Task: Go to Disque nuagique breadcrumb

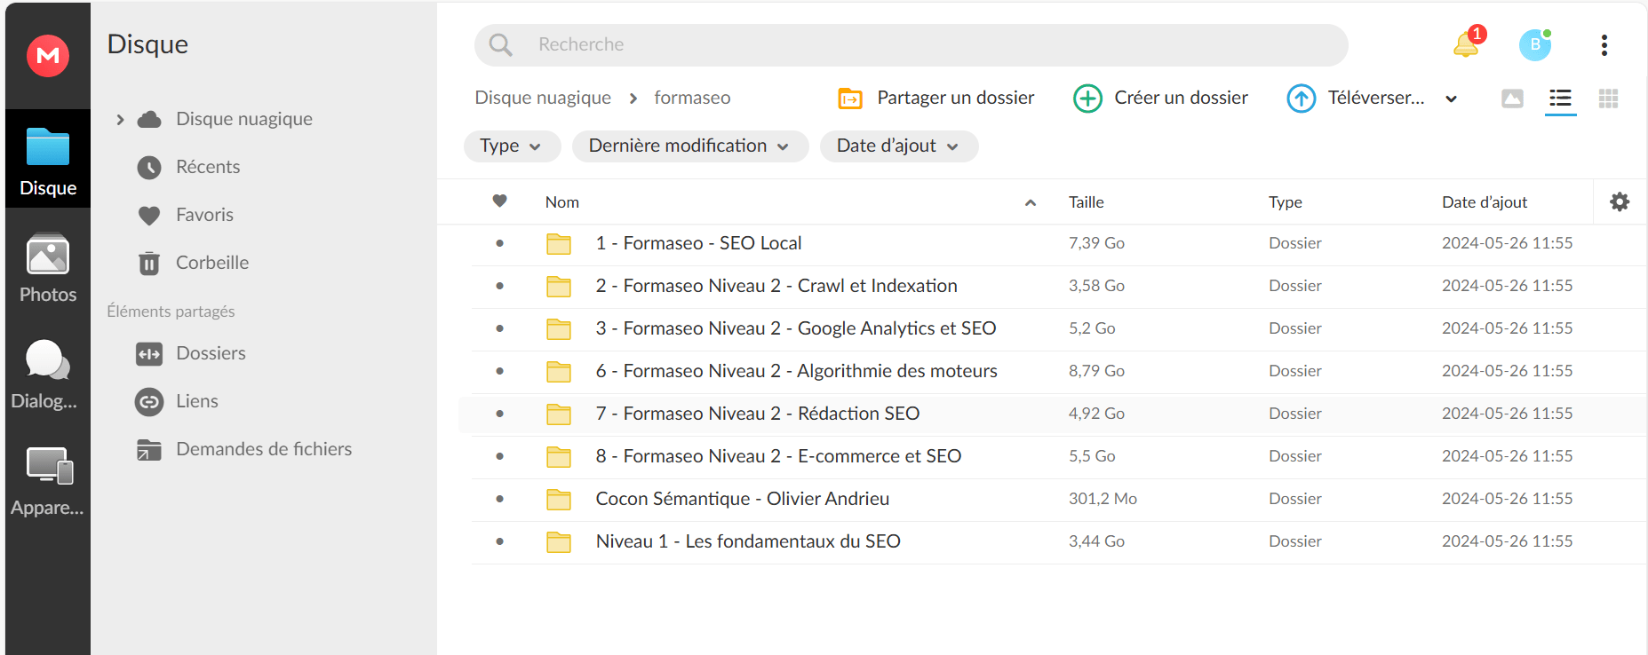Action: point(543,98)
